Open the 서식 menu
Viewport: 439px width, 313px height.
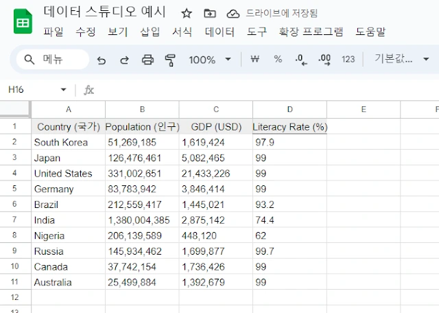click(182, 32)
